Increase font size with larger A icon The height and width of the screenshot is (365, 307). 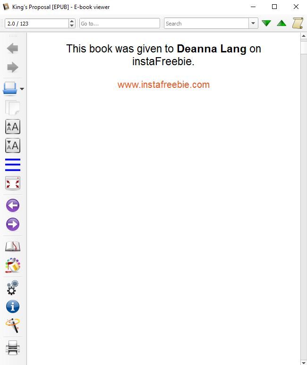coord(13,127)
